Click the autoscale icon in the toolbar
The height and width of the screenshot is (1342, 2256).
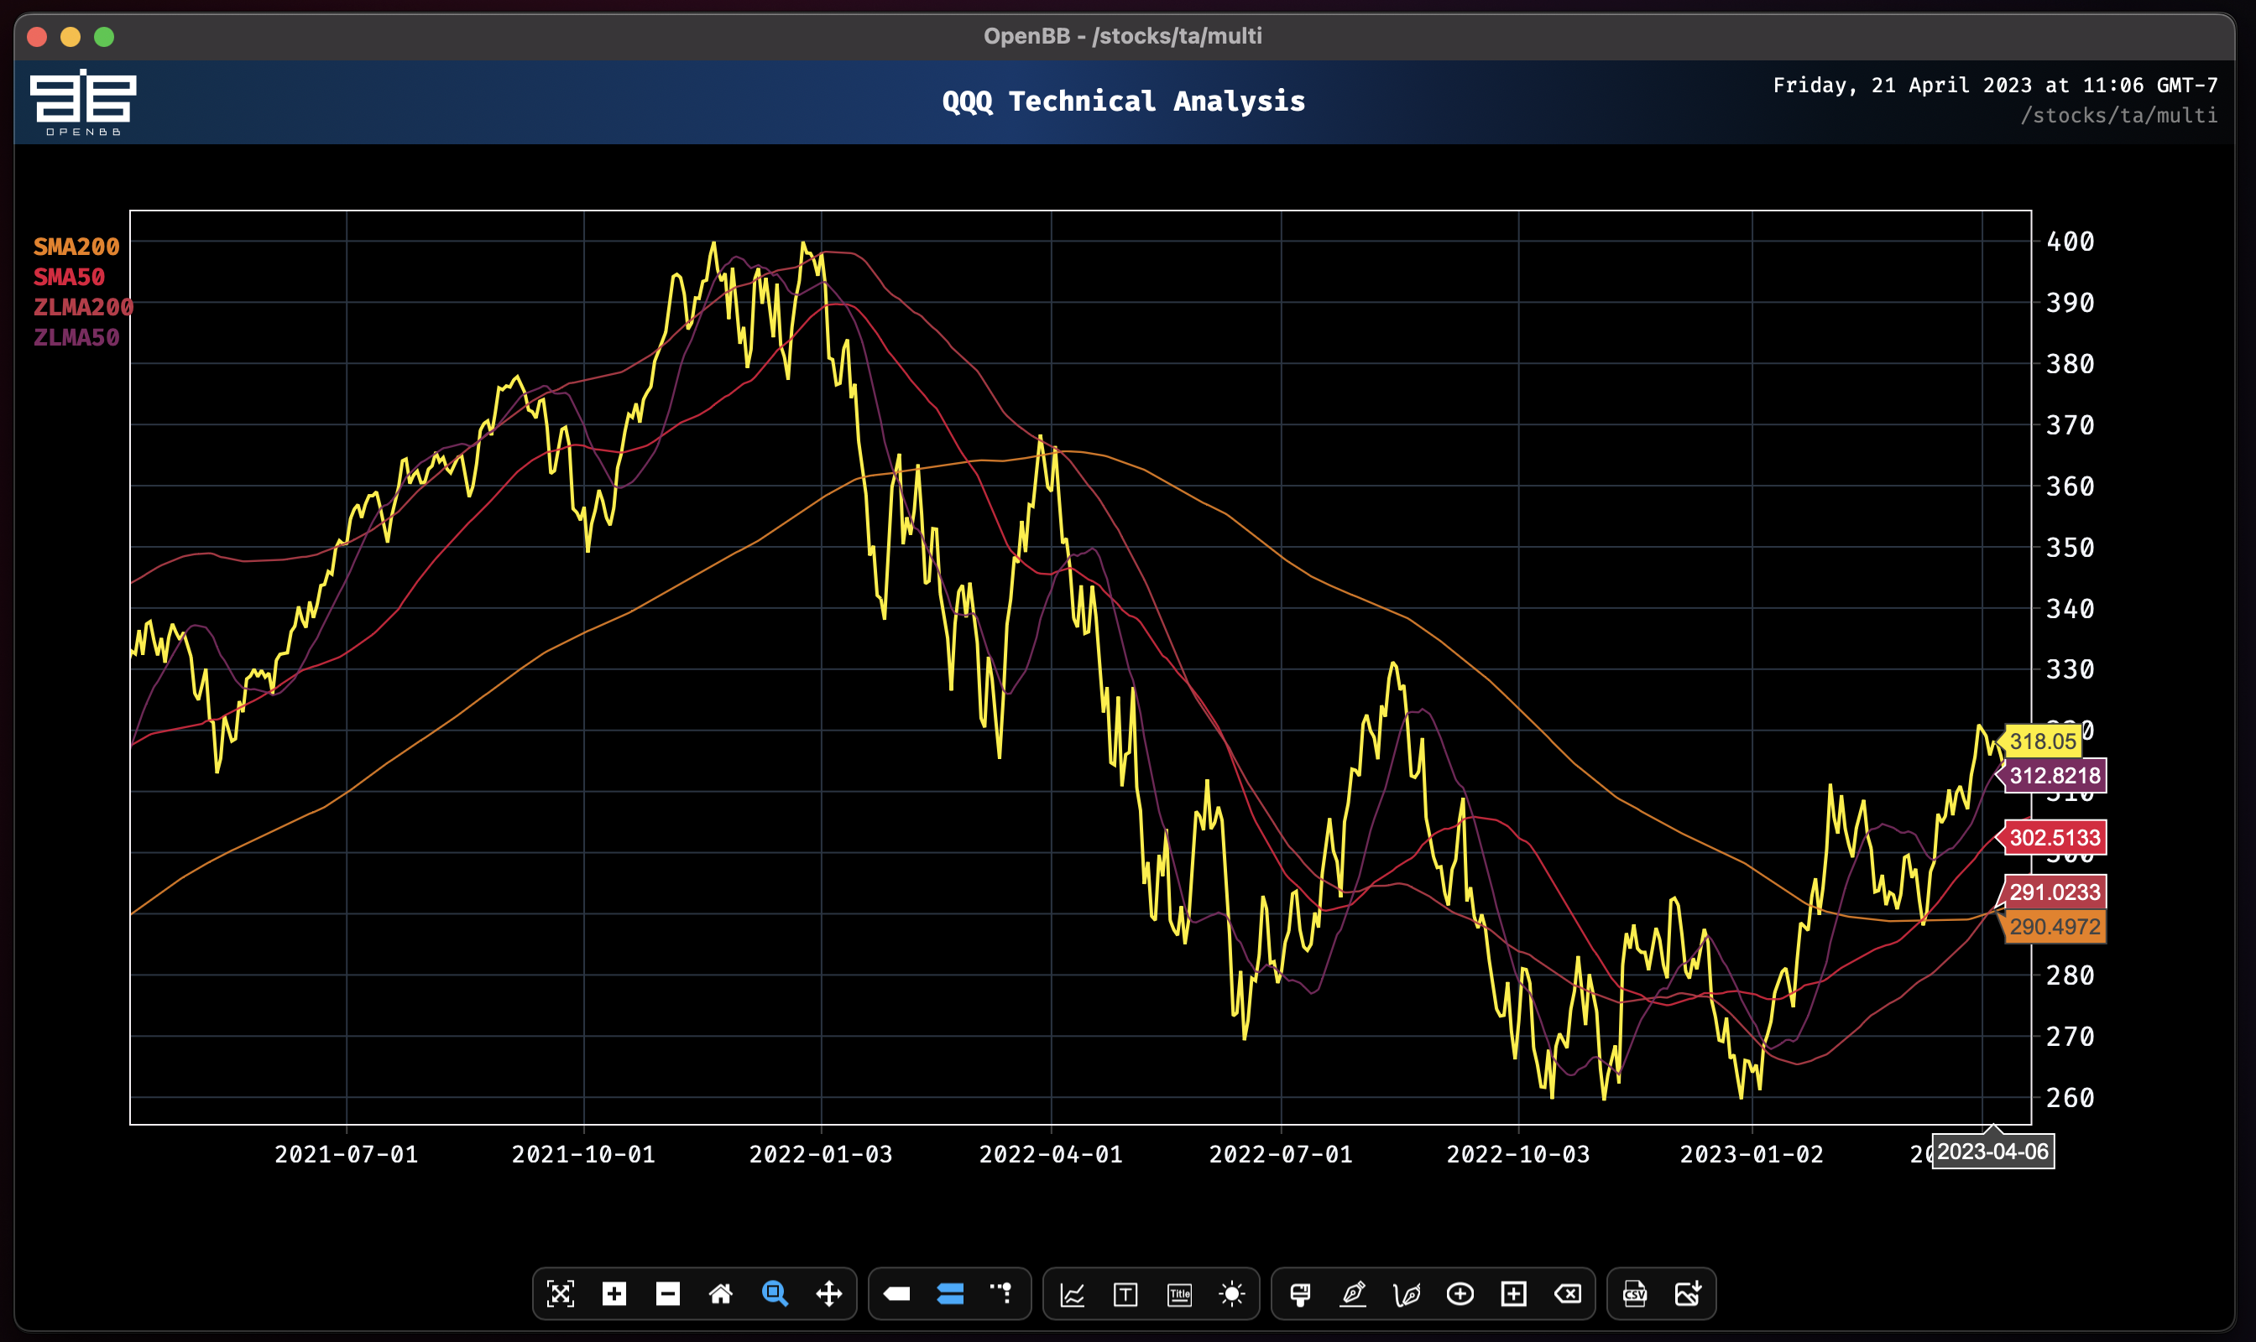pyautogui.click(x=560, y=1294)
